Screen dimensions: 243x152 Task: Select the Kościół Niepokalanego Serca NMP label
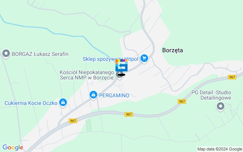coord(87,75)
